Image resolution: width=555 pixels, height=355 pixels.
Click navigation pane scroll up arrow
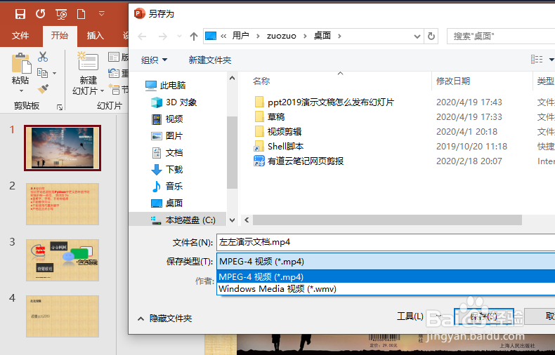pyautogui.click(x=233, y=78)
